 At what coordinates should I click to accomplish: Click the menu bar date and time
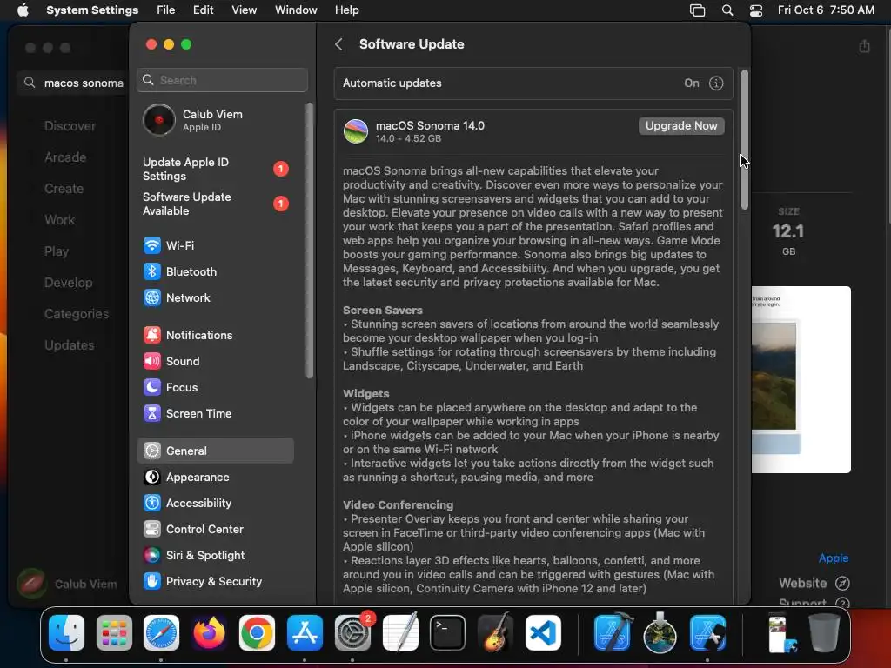(x=826, y=10)
